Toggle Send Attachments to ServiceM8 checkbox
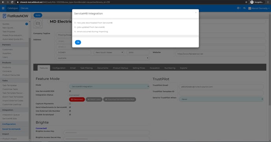271x142 pixels. [x=70, y=107]
